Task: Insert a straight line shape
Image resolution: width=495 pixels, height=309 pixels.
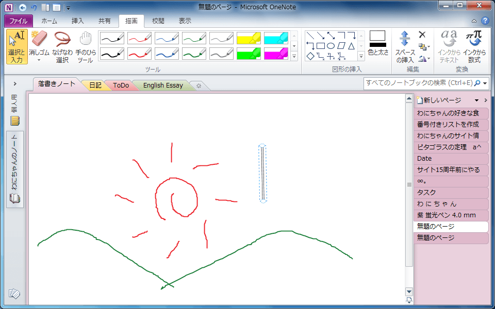Action: point(310,36)
